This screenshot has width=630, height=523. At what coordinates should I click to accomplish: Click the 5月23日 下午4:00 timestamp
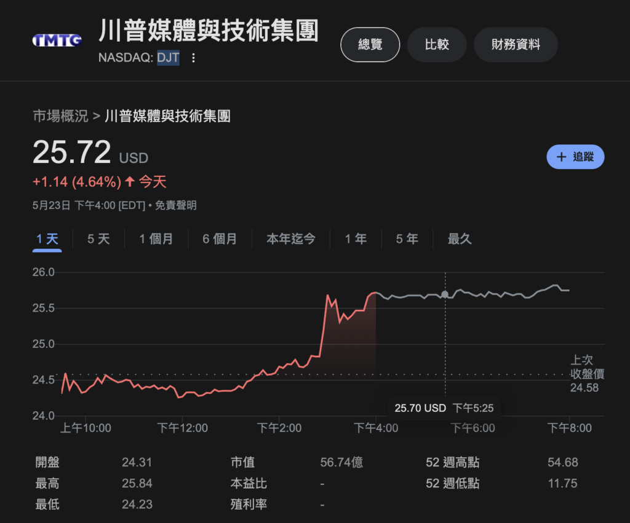pyautogui.click(x=89, y=205)
